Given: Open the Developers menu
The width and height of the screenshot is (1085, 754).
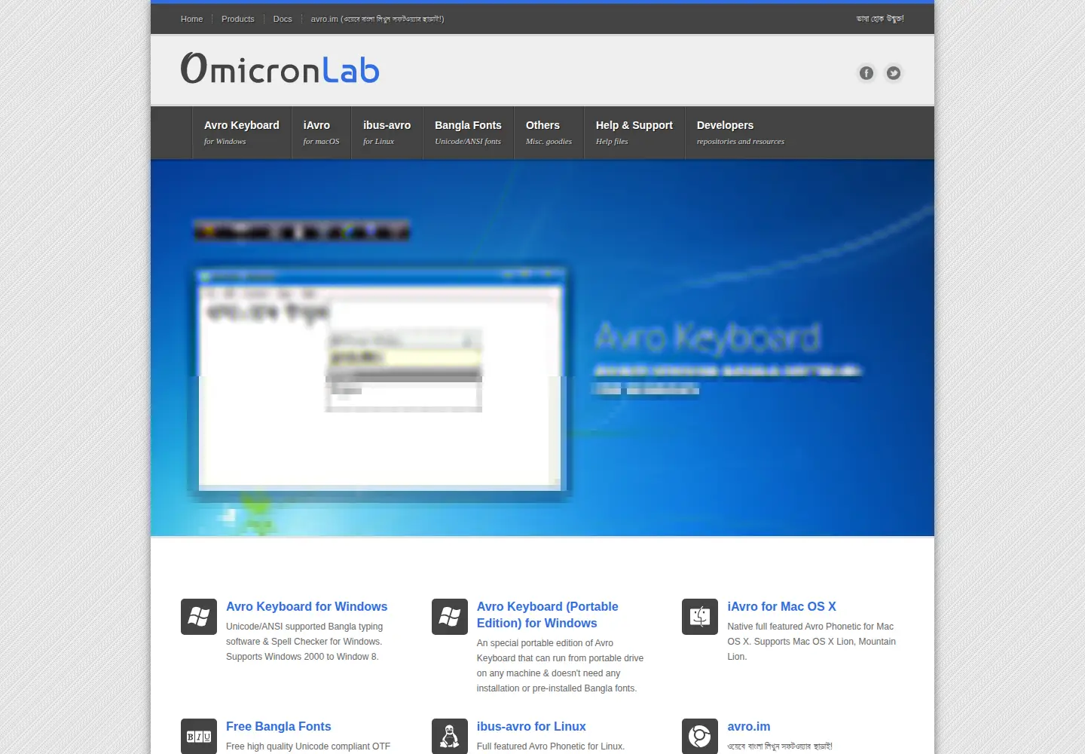Looking at the screenshot, I should click(x=741, y=133).
